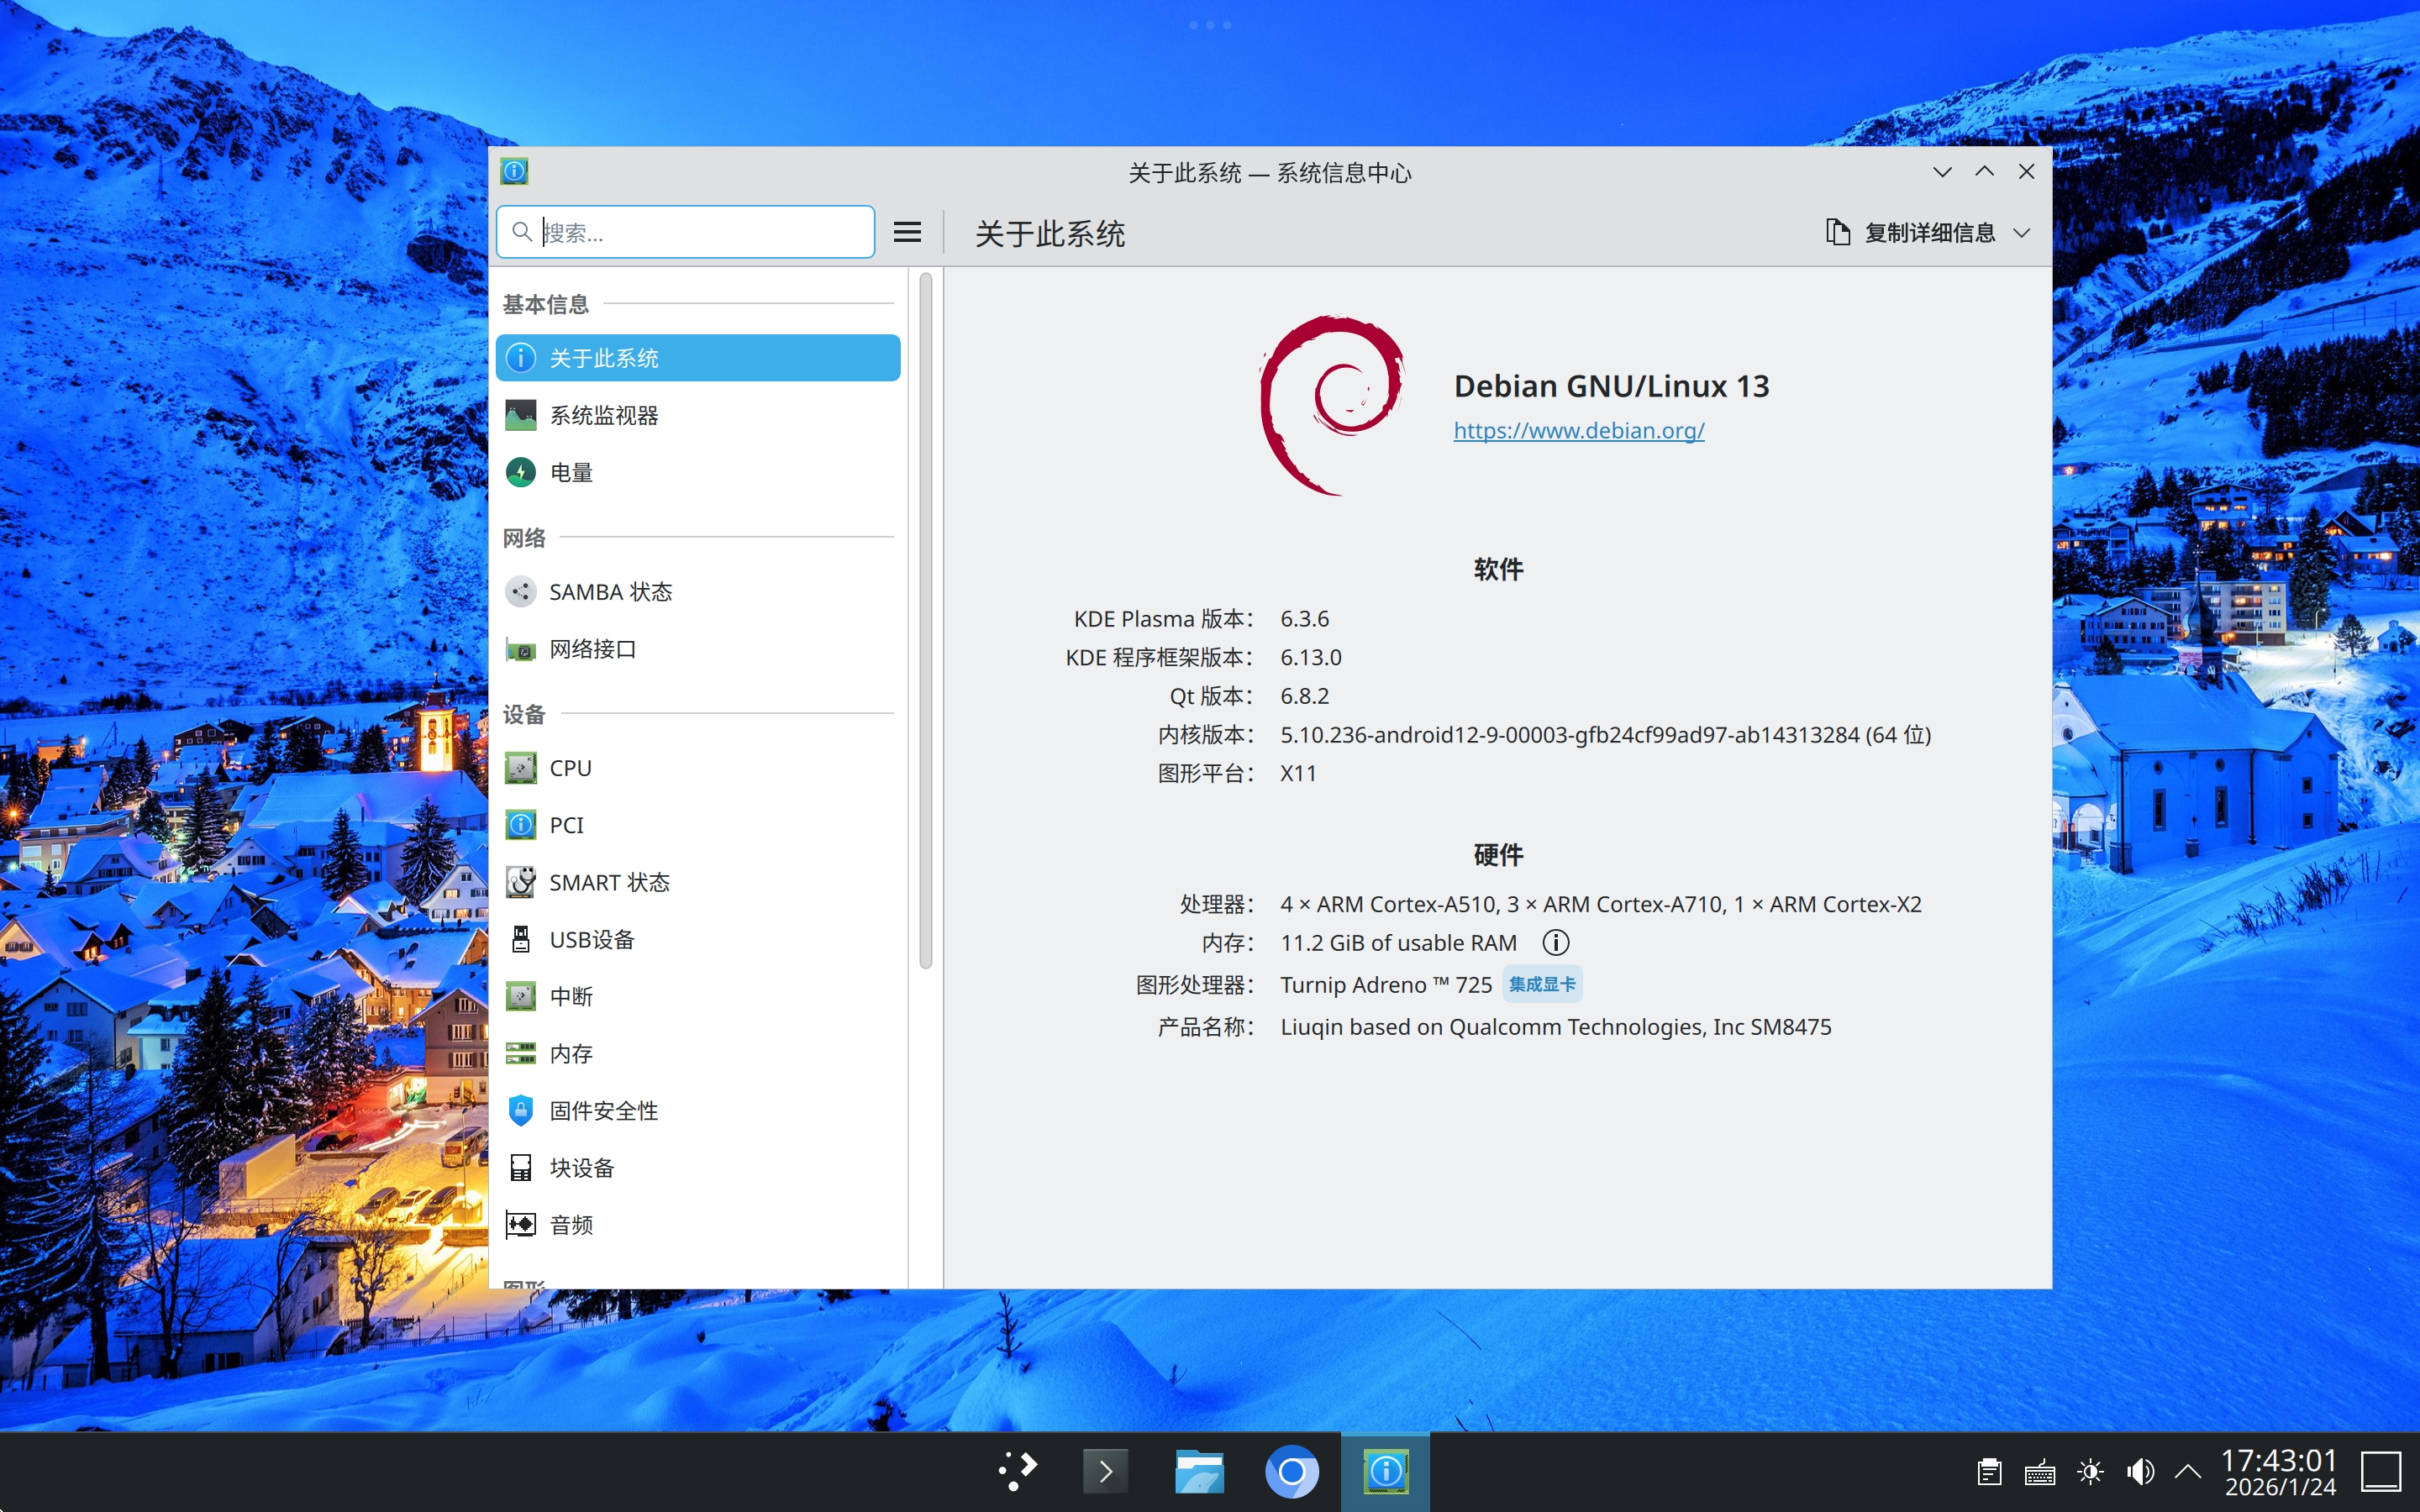
Task: Select system monitor (系统监视器) item
Action: click(x=603, y=415)
